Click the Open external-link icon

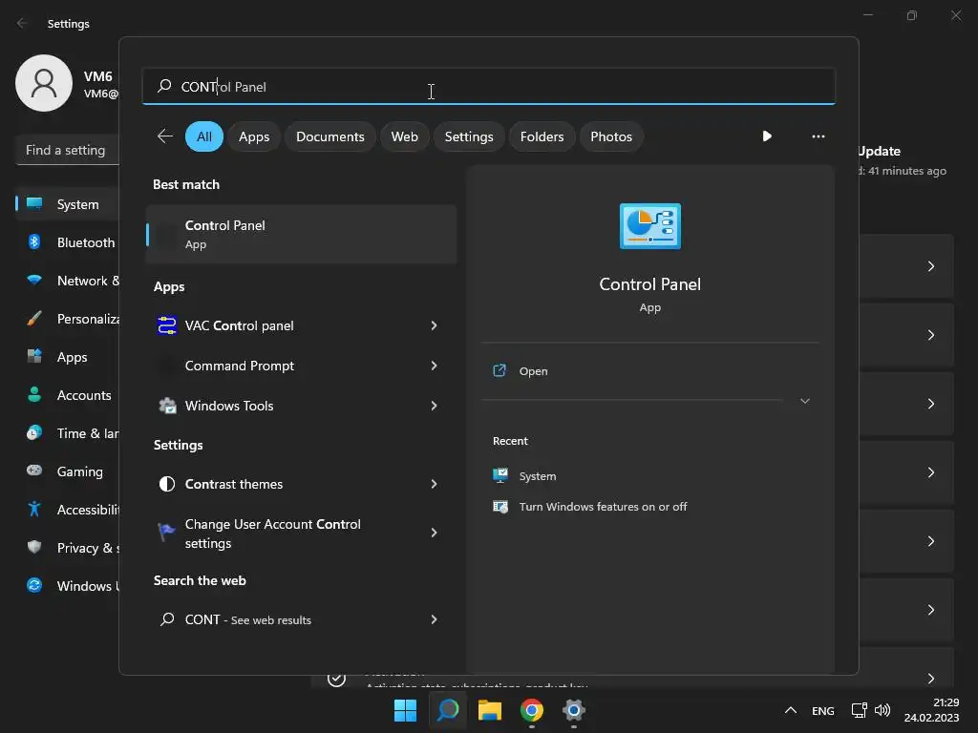[x=500, y=371]
